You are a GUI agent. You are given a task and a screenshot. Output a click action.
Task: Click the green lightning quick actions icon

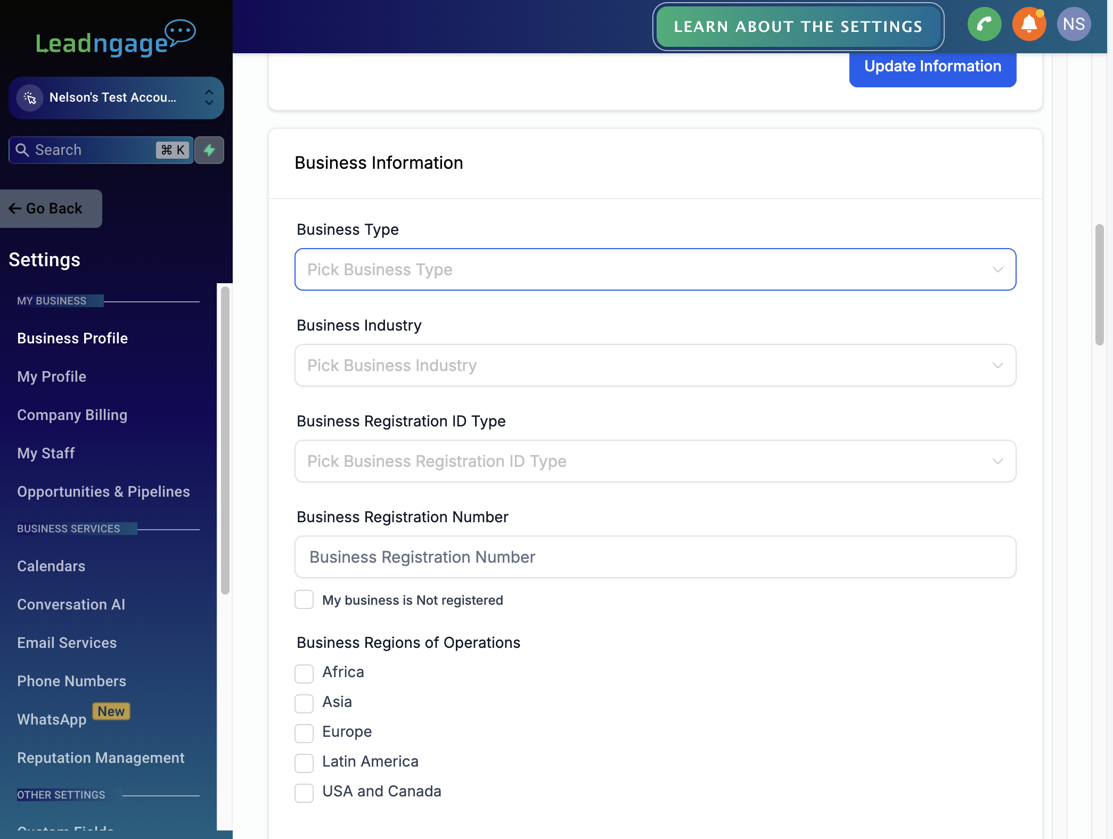209,150
